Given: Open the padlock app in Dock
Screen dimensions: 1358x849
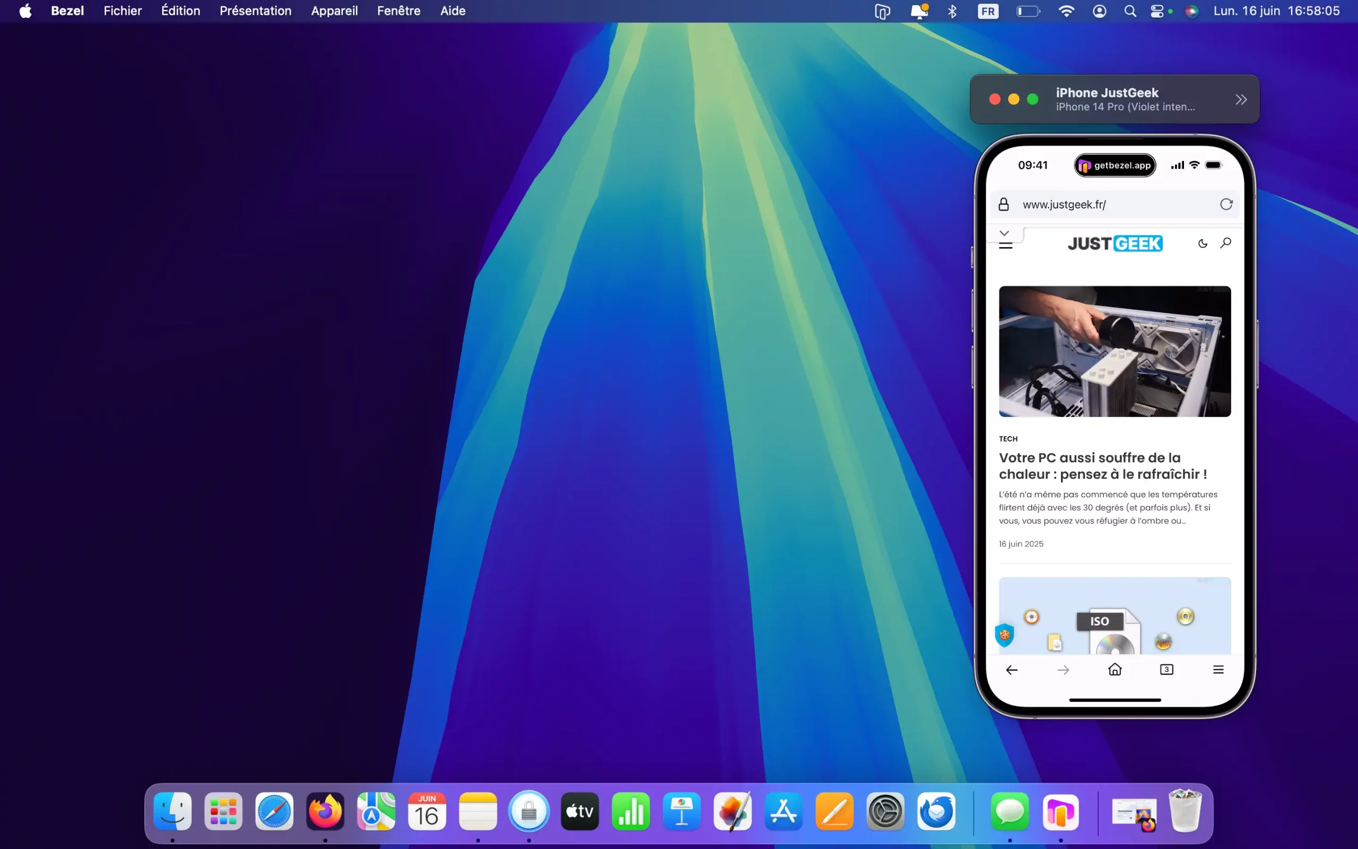Looking at the screenshot, I should tap(529, 811).
